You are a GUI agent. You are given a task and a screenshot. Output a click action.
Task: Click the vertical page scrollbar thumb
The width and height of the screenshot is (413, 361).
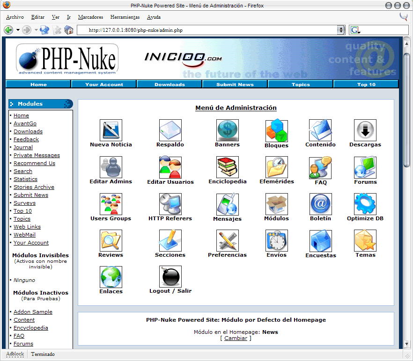pyautogui.click(x=406, y=110)
